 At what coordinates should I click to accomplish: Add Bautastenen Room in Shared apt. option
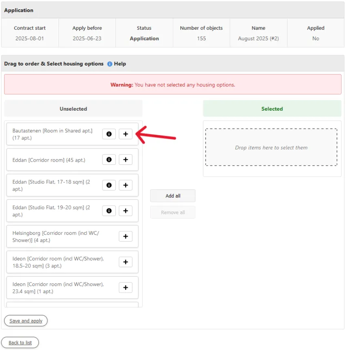pyautogui.click(x=126, y=134)
